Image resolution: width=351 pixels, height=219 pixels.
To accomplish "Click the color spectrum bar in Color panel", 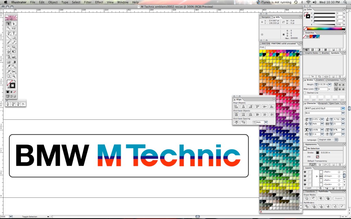I will pos(325,29).
